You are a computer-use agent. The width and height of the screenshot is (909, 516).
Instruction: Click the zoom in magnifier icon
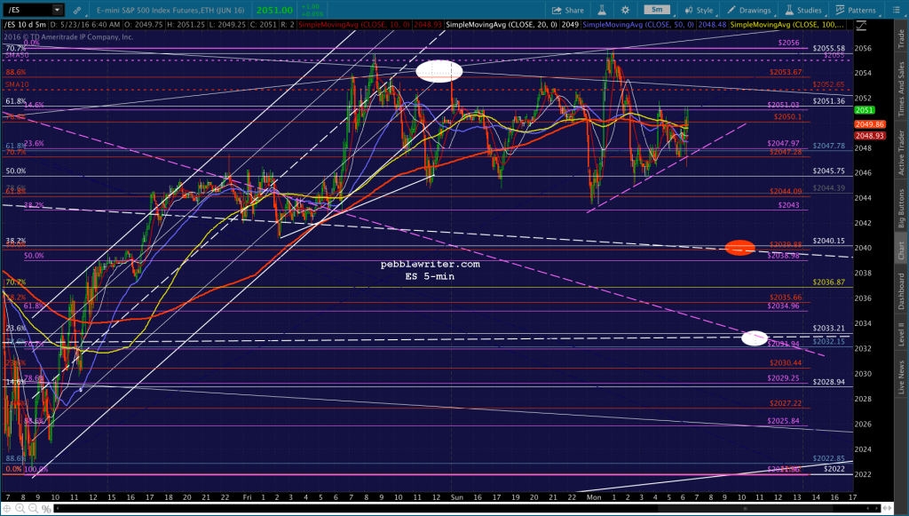point(20,509)
